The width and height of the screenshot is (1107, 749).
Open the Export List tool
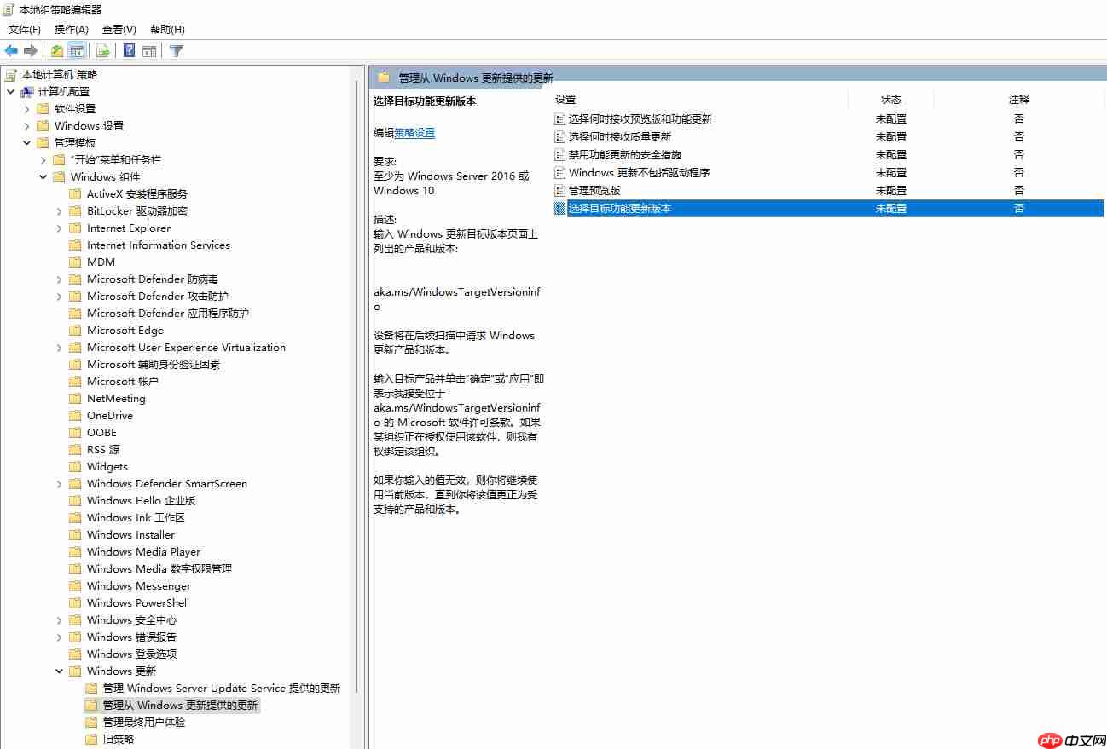coord(101,50)
